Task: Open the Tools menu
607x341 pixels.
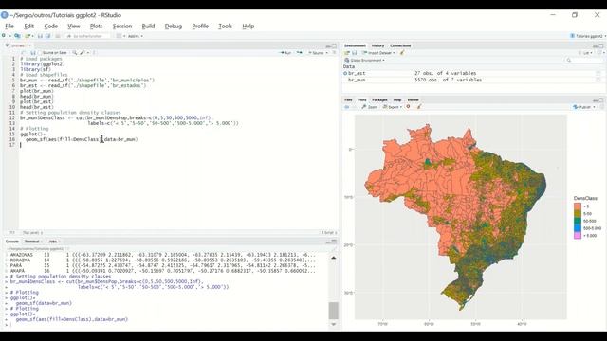Action: click(226, 27)
